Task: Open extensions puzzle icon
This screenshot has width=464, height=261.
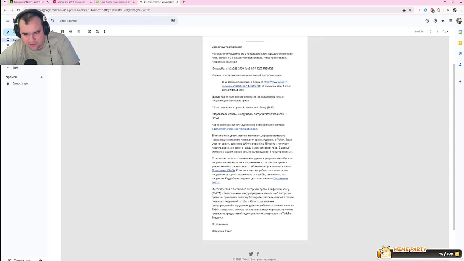Action: 439,10
